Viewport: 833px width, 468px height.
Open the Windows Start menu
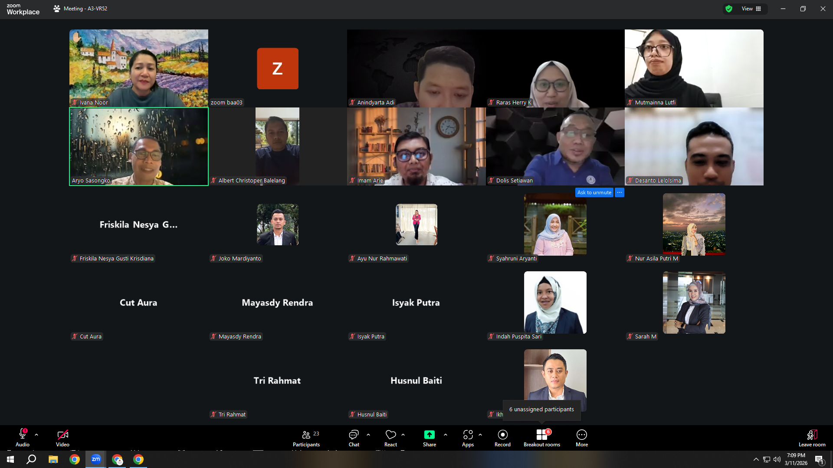click(x=10, y=459)
